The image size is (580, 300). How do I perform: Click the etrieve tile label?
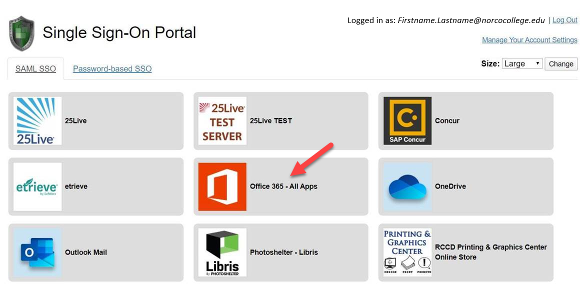point(76,186)
